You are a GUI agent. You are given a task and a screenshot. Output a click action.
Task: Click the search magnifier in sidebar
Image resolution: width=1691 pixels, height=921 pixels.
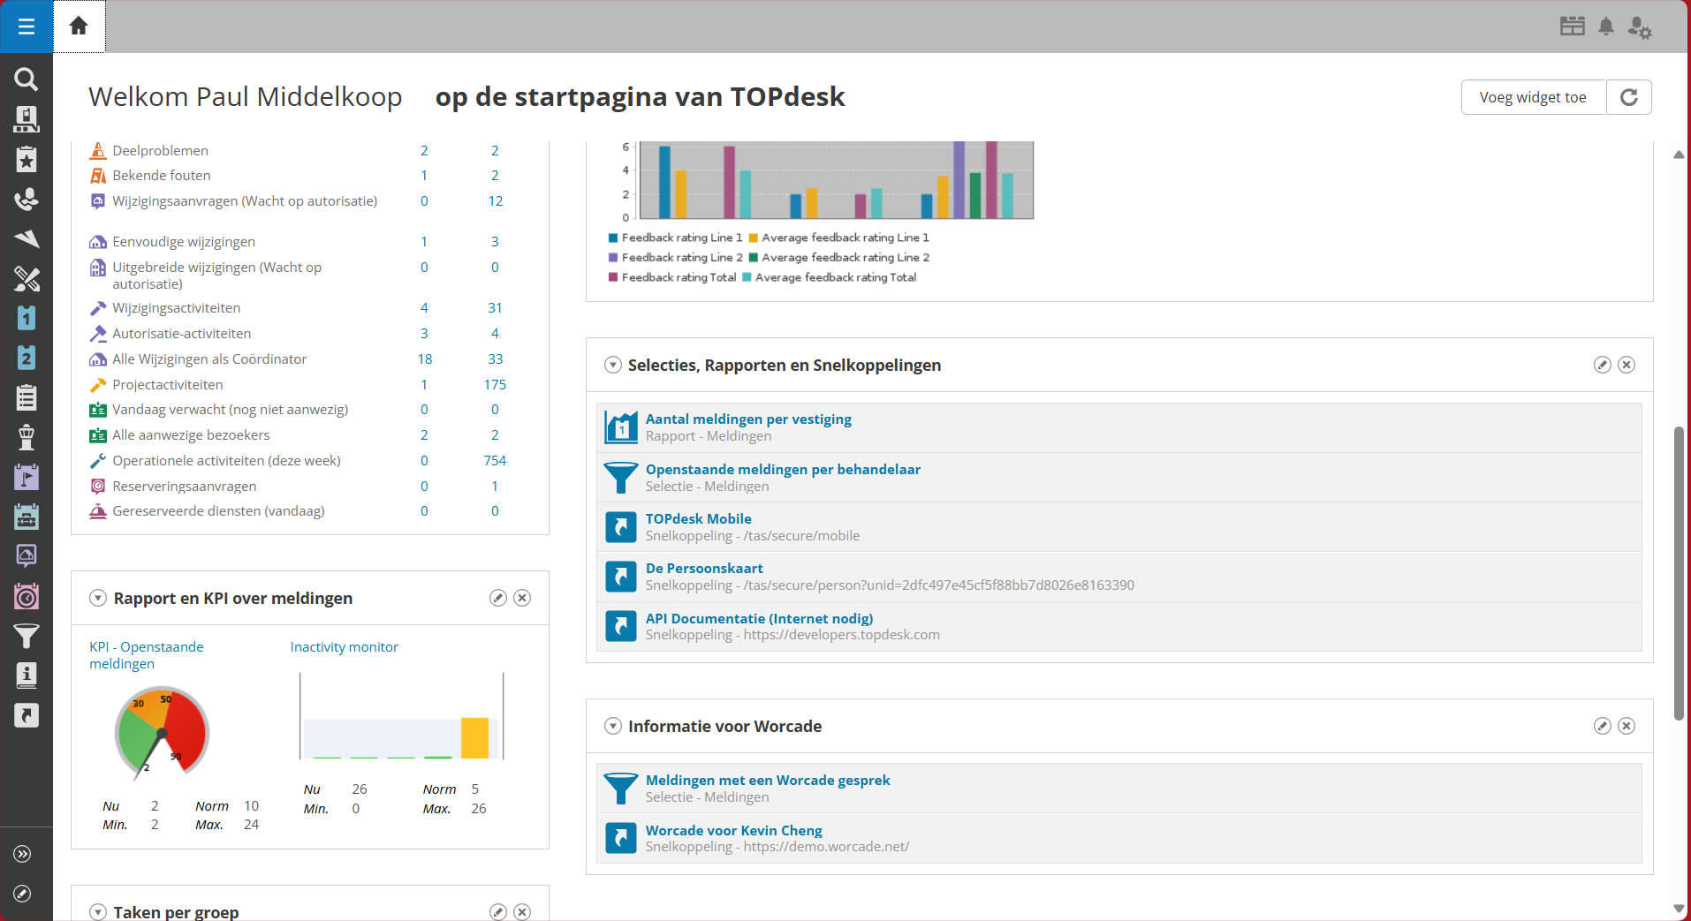coord(27,79)
